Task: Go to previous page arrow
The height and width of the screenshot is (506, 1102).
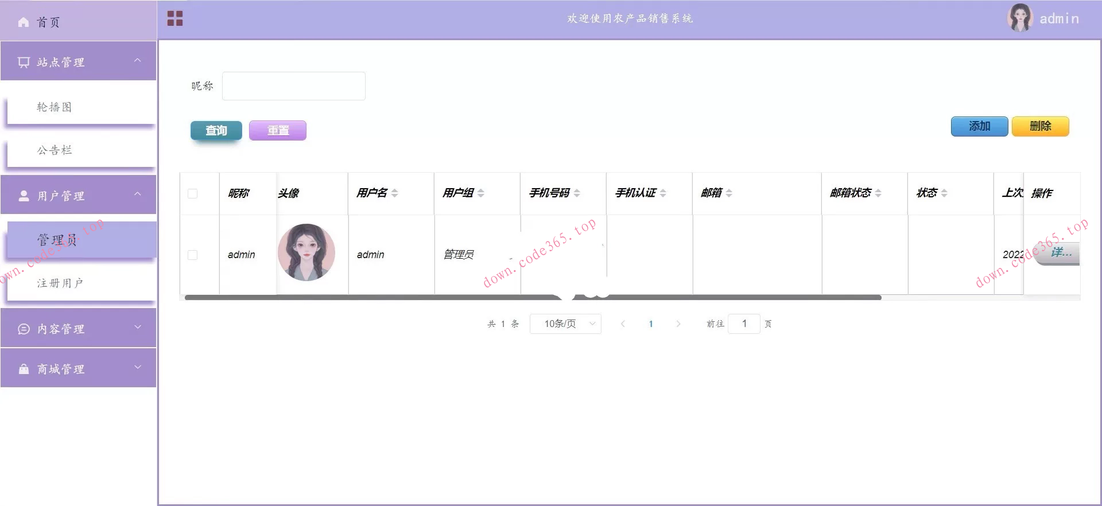Action: (623, 324)
